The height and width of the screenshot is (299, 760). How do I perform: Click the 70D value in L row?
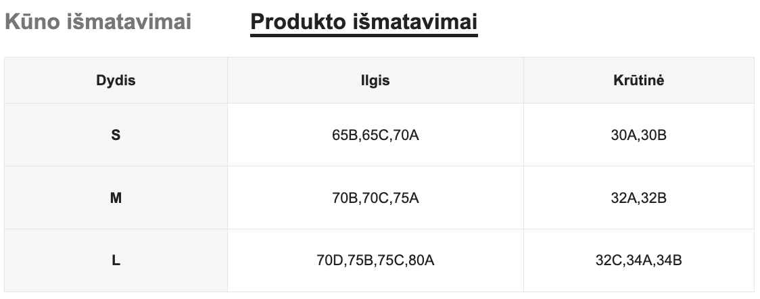point(329,260)
